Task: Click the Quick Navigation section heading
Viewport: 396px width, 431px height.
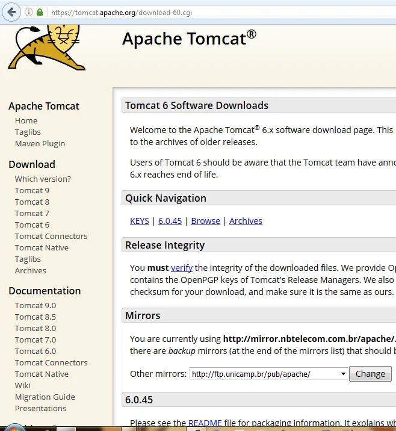Action: pos(166,198)
